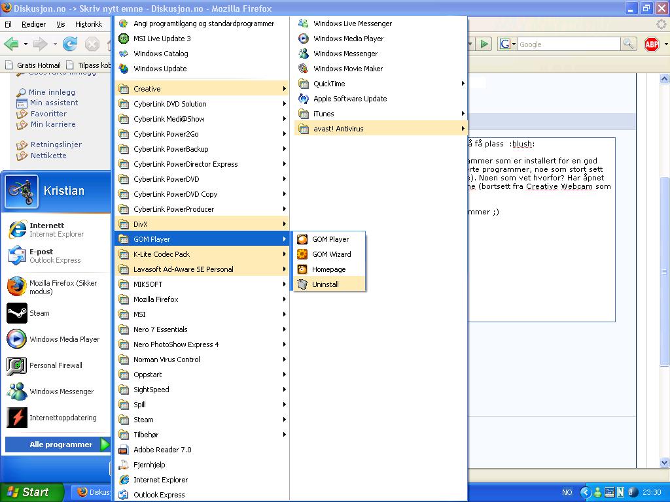Open Fil menu in Firefox

pos(8,24)
